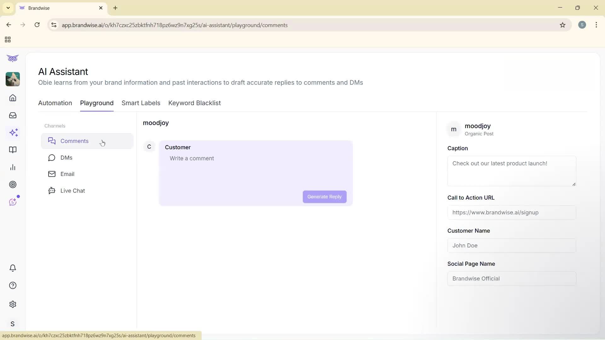Image resolution: width=605 pixels, height=340 pixels.
Task: Switch channel to DMs
Action: coord(66,158)
